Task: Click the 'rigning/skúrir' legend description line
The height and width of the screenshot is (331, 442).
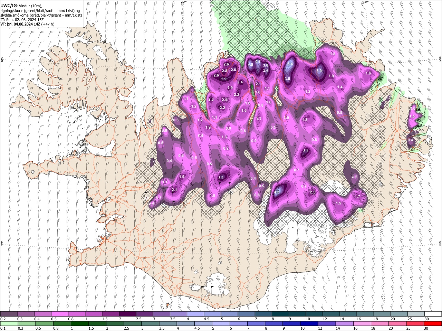Action: [x=40, y=11]
